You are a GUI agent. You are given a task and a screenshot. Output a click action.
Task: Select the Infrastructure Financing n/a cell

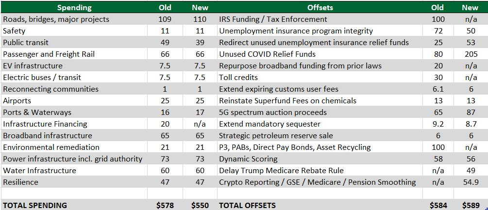coord(200,124)
